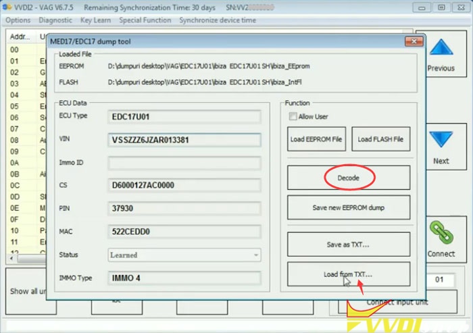
Task: Close the MED17/EDC17 dump tool dialog
Action: (414, 41)
